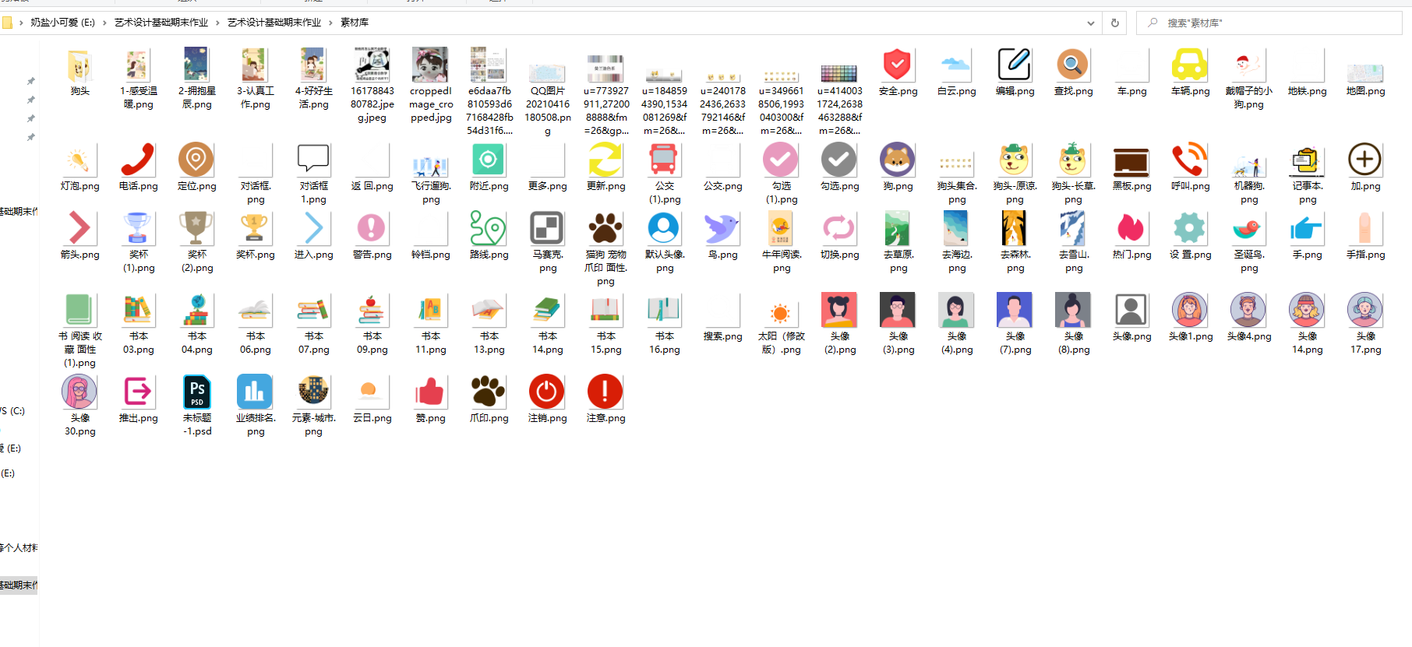Navigate to 素材库 breadcrumb segment
The width and height of the screenshot is (1412, 647).
point(355,23)
